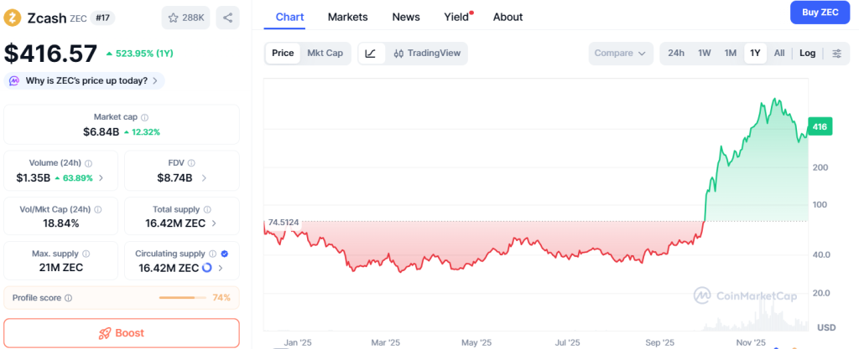Screen dimensions: 859x349
Task: Click the share icon next to watchlist
Action: (x=227, y=17)
